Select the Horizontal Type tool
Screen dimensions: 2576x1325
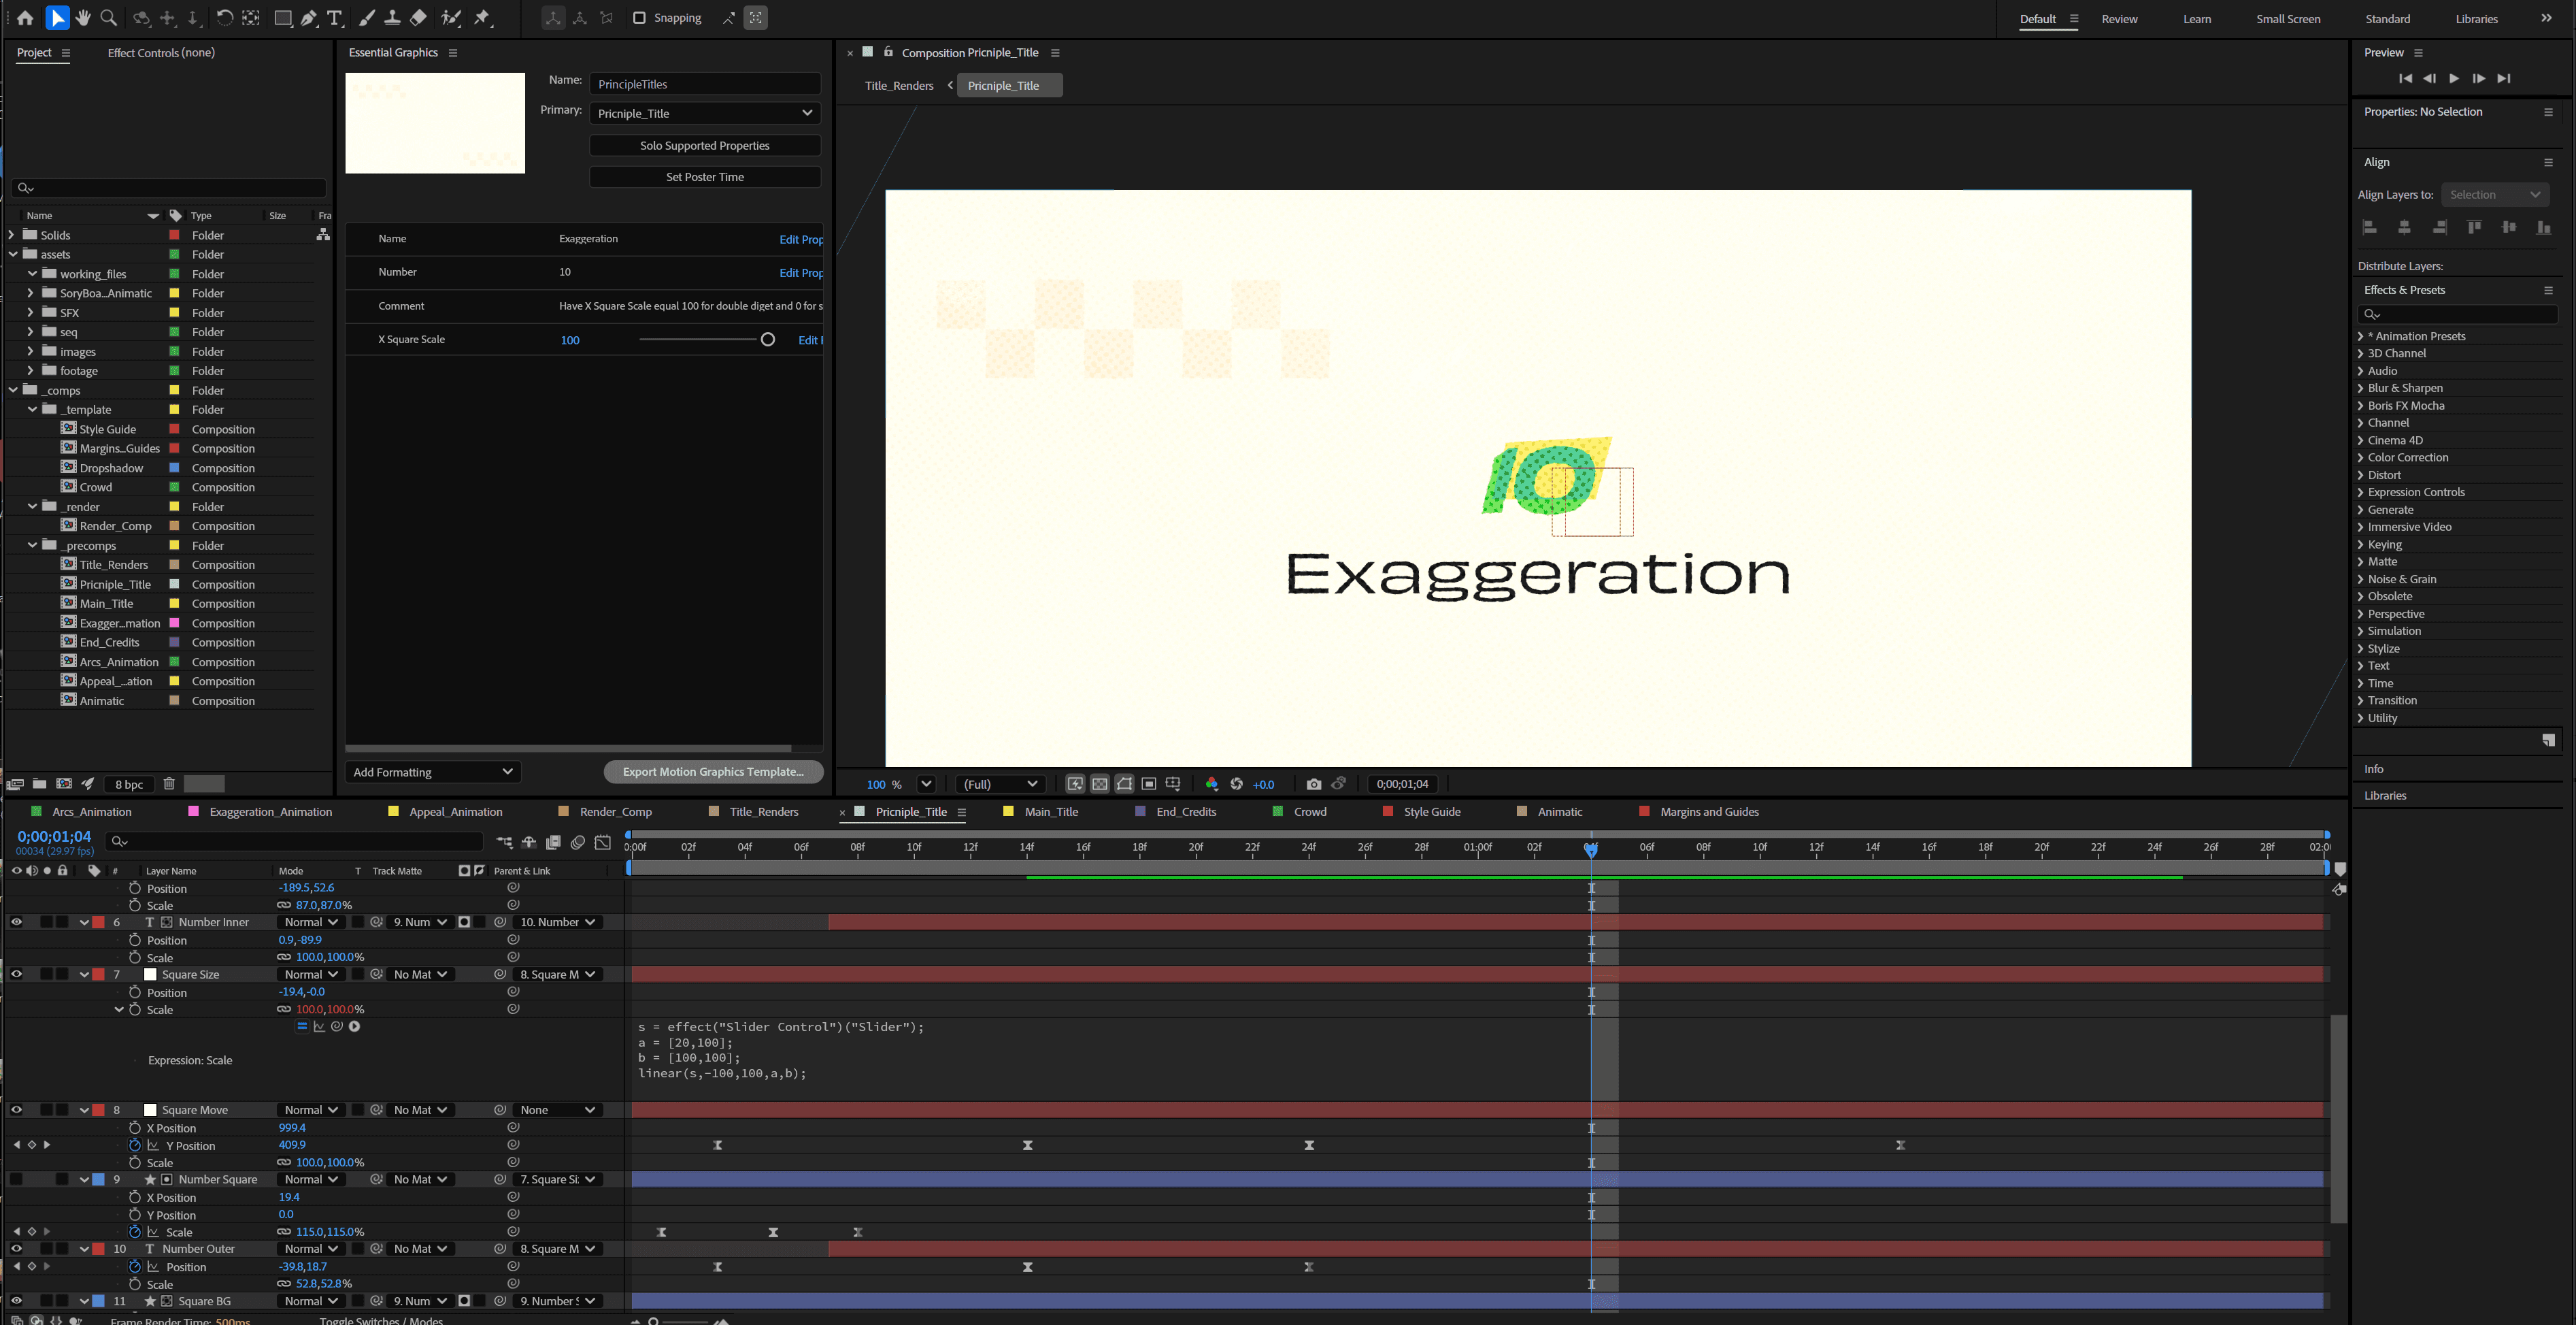(335, 18)
